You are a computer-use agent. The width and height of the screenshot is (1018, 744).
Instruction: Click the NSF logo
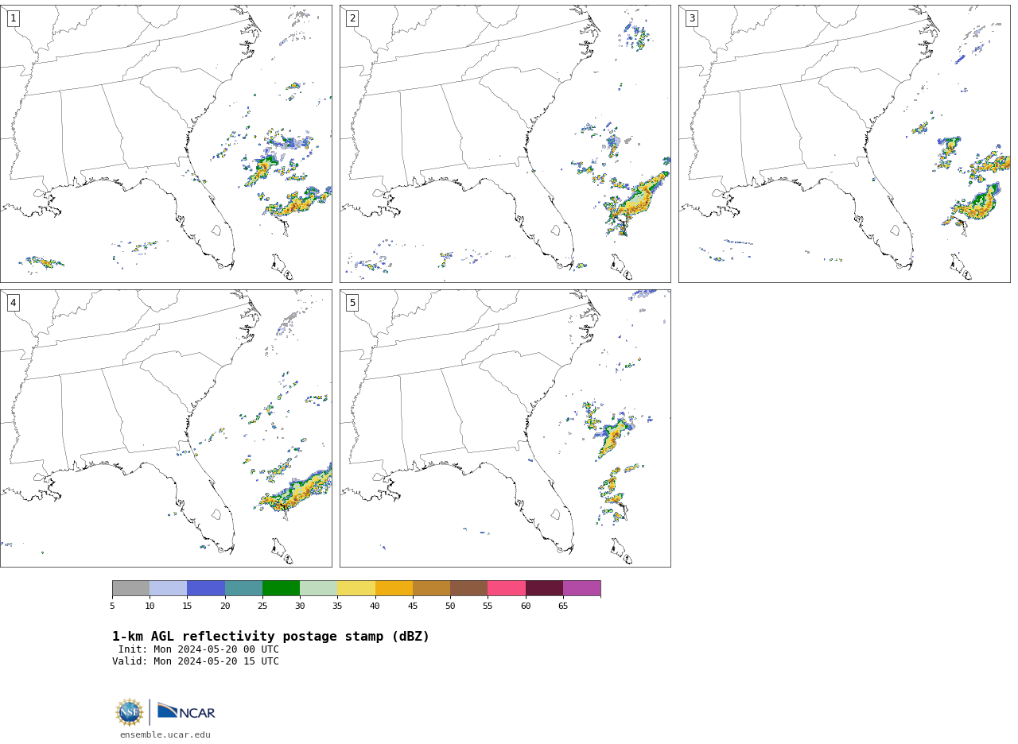129,712
